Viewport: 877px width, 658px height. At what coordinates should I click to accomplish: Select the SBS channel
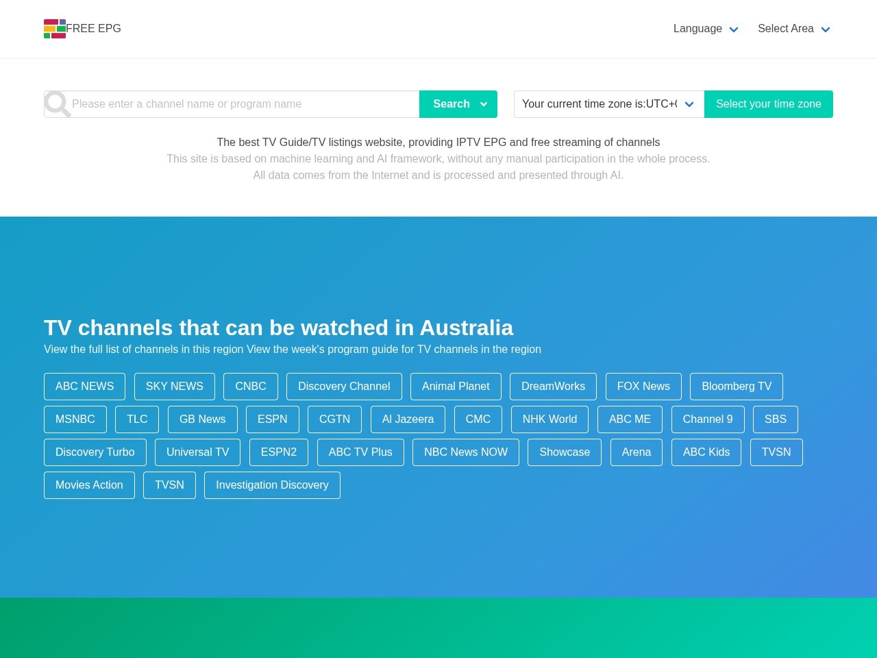click(x=776, y=419)
